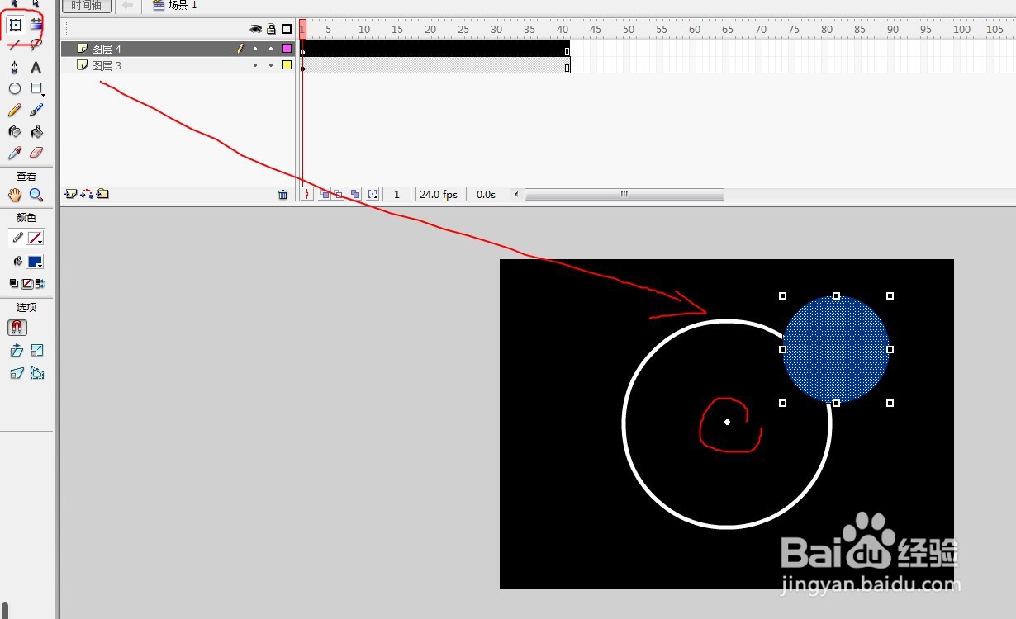Click the no color button
The width and height of the screenshot is (1016, 619).
pyautogui.click(x=26, y=283)
